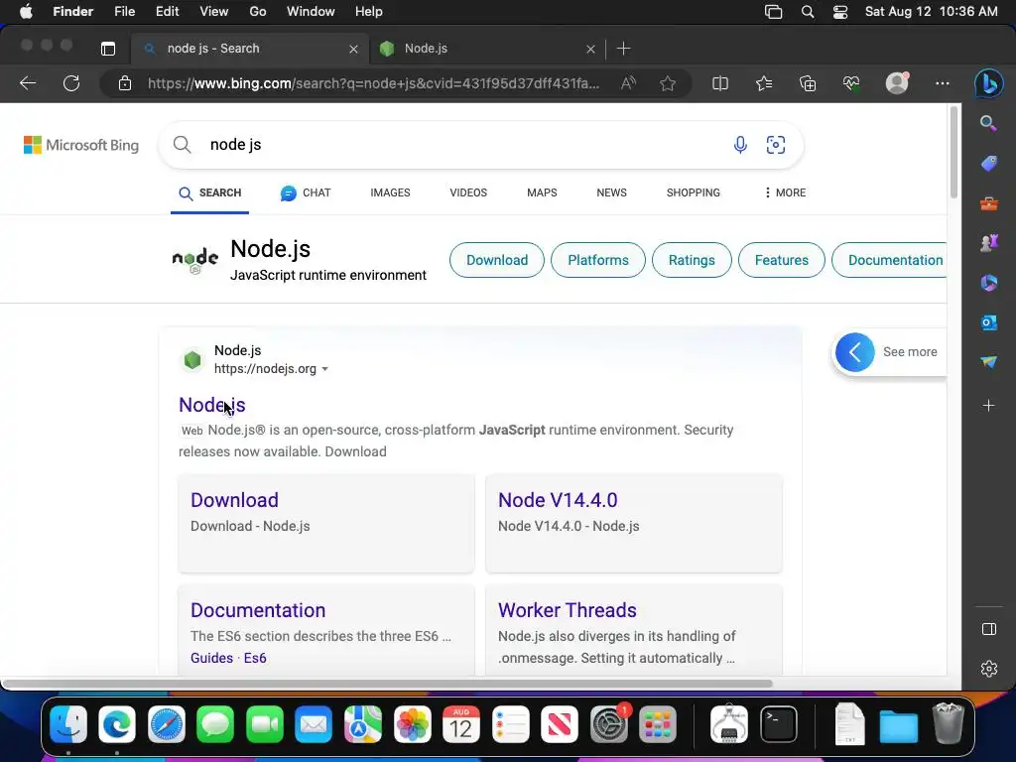Screen dimensions: 1016x762
Task: Search by voice microphone icon
Action: 740,145
